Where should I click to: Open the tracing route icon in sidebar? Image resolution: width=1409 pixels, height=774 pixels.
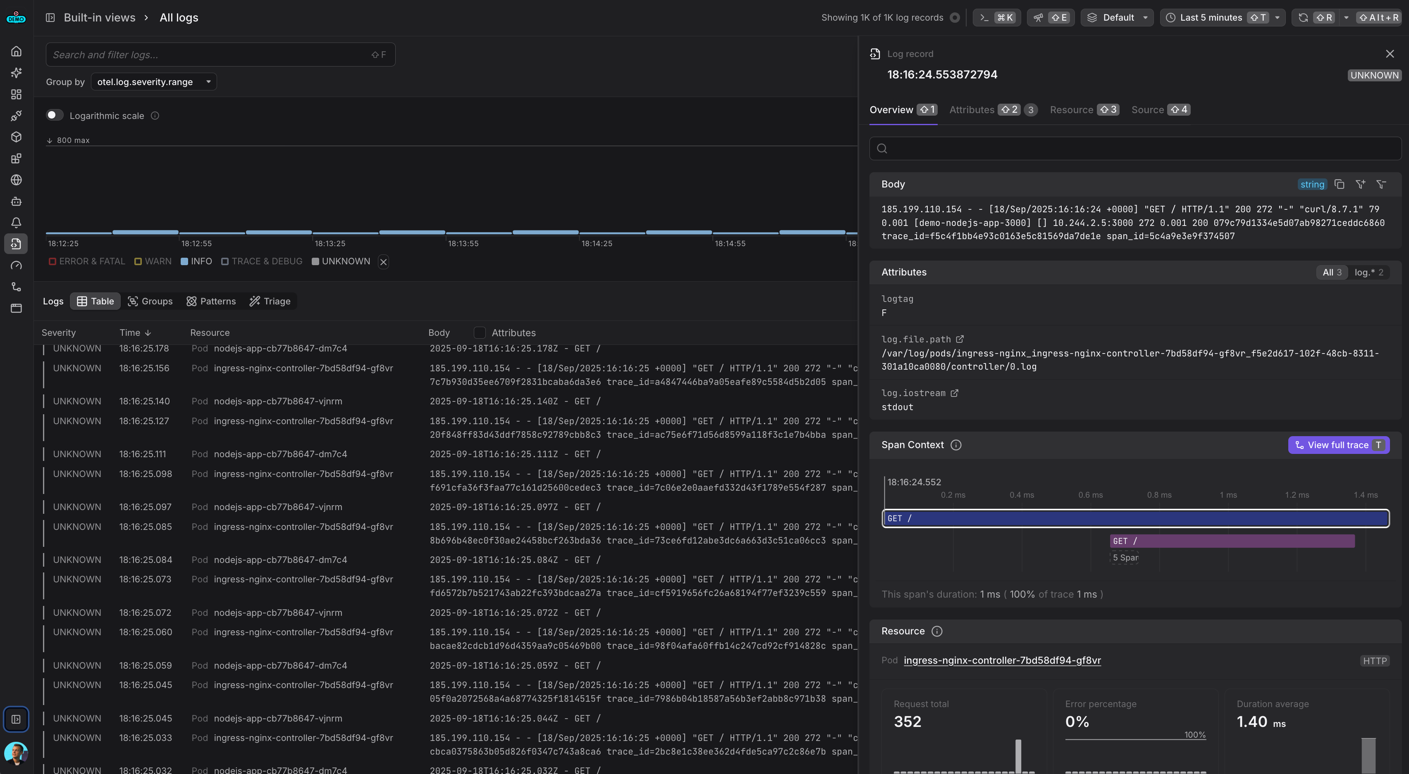pyautogui.click(x=17, y=287)
